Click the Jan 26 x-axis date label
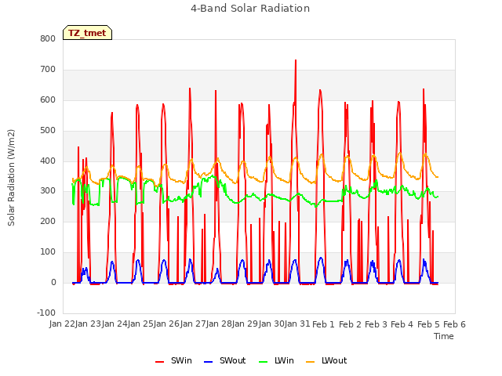The height and width of the screenshot is (376, 502). (x=166, y=324)
